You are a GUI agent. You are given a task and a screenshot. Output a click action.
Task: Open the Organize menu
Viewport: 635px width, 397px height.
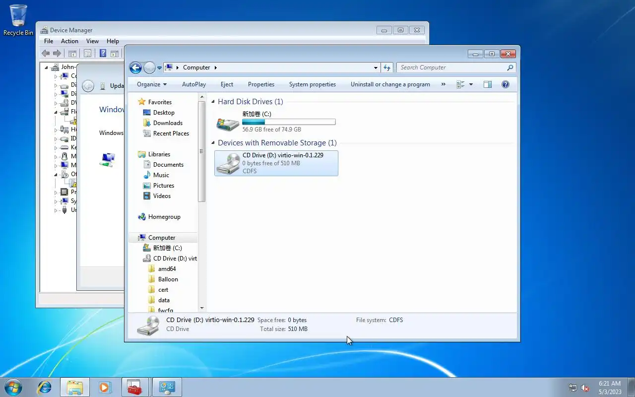(152, 84)
